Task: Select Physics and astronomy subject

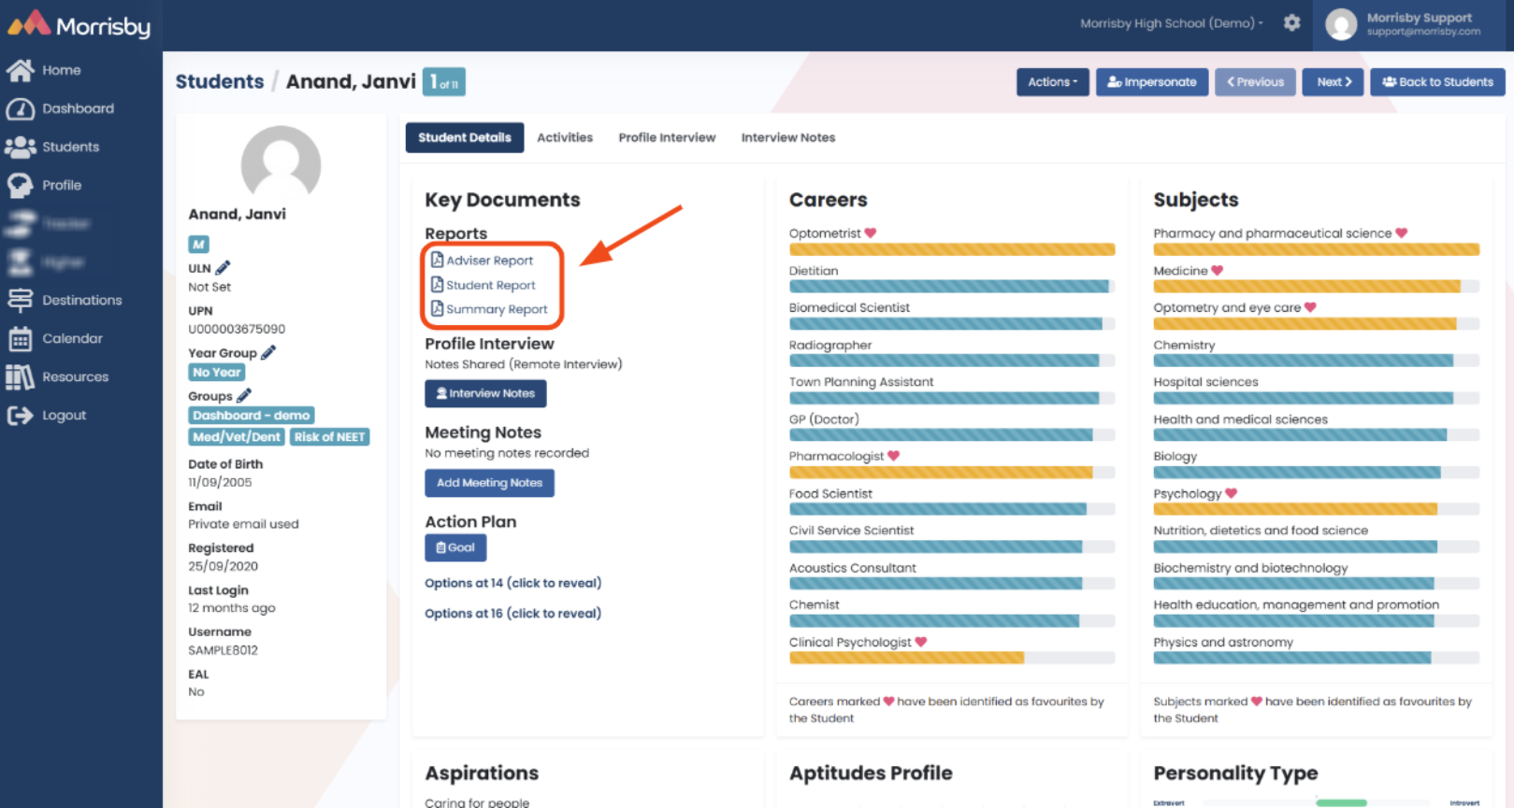Action: (x=1223, y=643)
